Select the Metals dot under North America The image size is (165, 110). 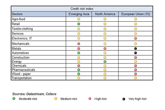(105, 48)
